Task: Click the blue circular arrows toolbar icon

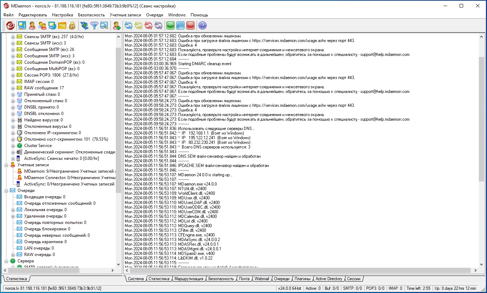Action: 128,26
